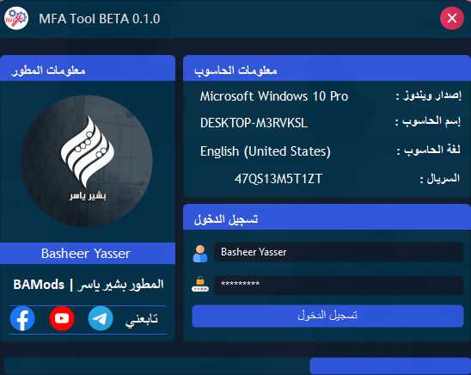Click the BAMods developer text label
This screenshot has height=375, width=471.
click(x=89, y=284)
